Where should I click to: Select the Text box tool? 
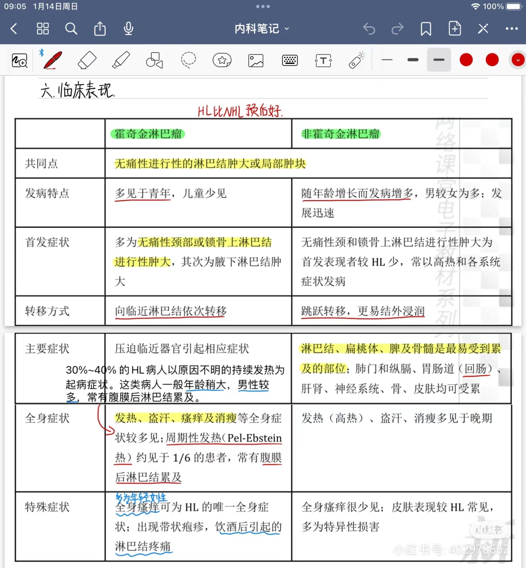[323, 60]
